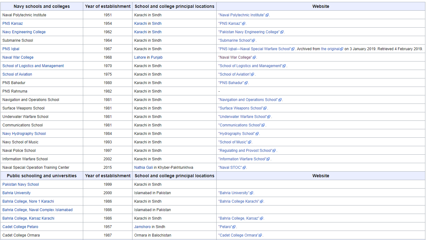Screen dimensions: 426x240
Task: Select "Navy schools and colleges" column header
Action: [42, 6]
